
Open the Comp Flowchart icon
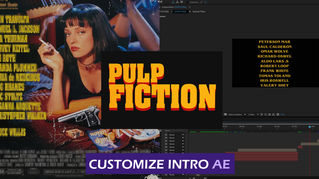pyautogui.click(x=273, y=114)
